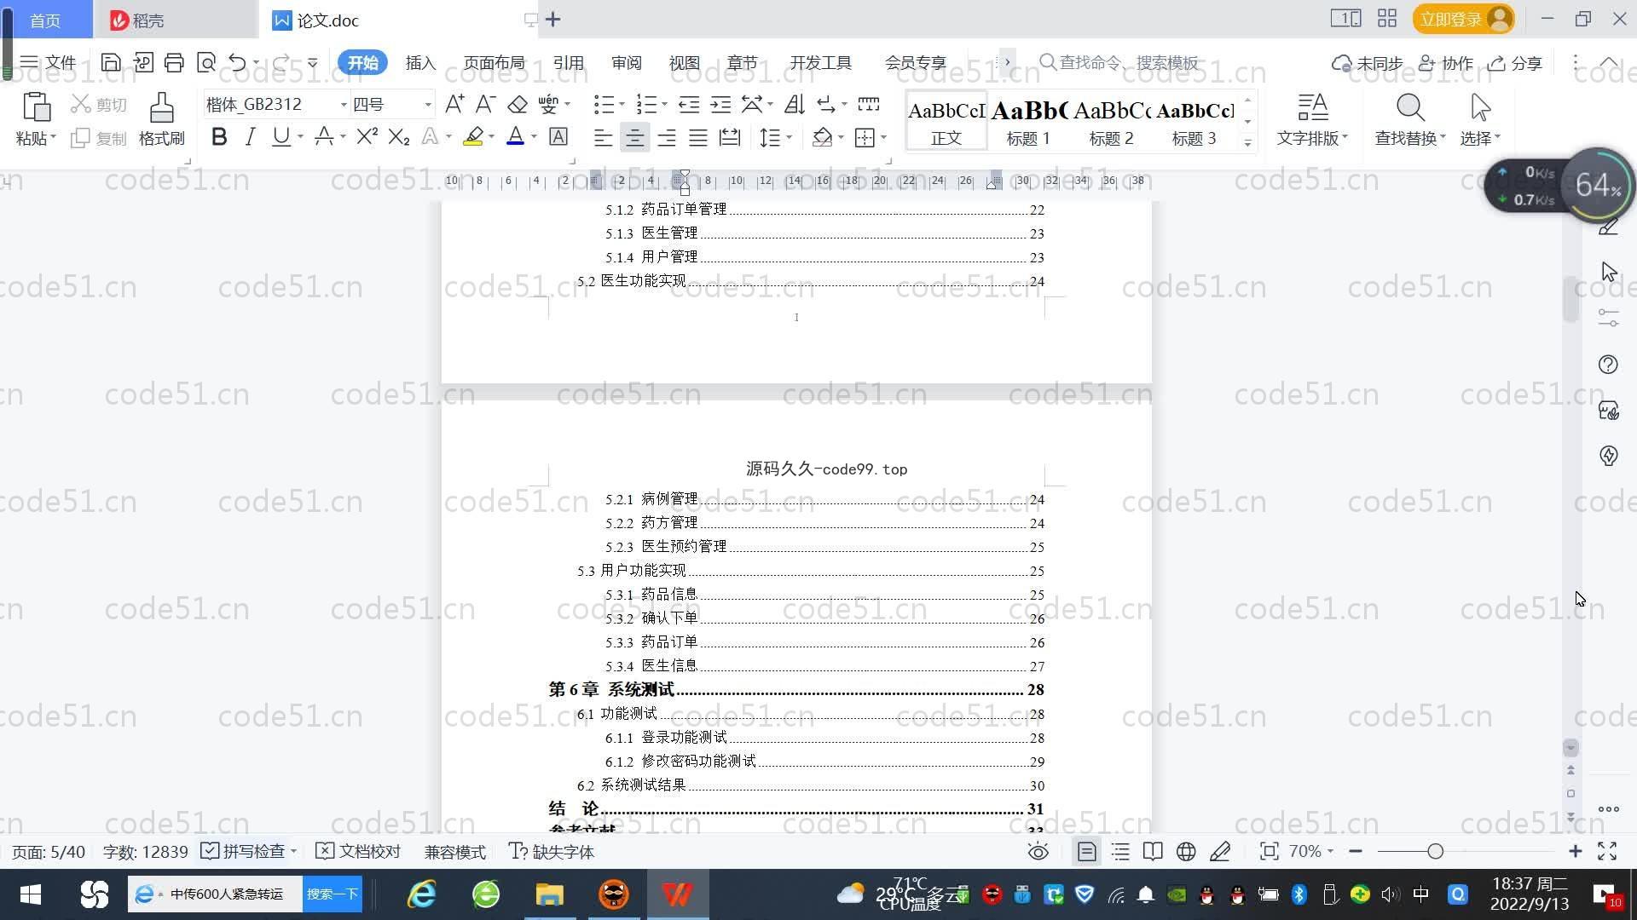The height and width of the screenshot is (920, 1637).
Task: Expand the numbered list dropdown arrow
Action: (664, 105)
